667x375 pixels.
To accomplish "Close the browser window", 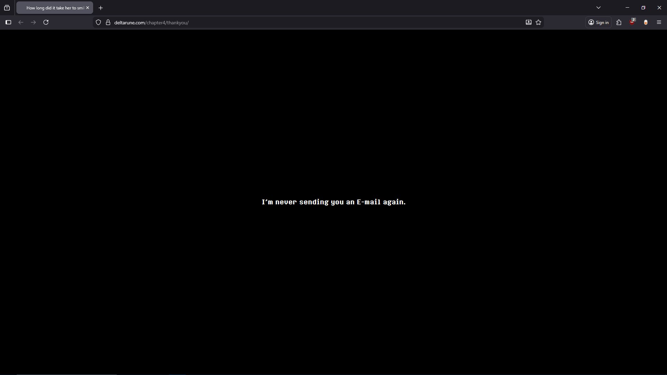I will (x=659, y=8).
